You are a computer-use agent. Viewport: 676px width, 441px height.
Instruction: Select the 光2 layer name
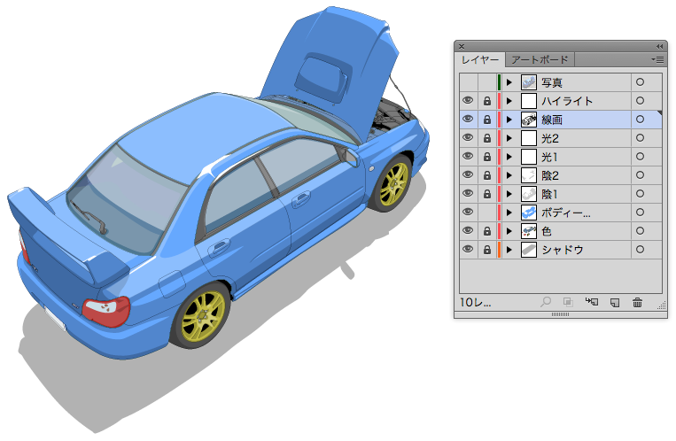[x=550, y=138]
